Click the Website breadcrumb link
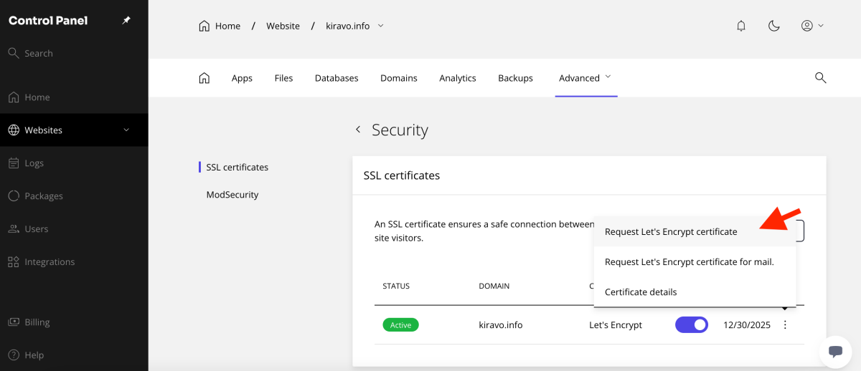 pos(283,26)
